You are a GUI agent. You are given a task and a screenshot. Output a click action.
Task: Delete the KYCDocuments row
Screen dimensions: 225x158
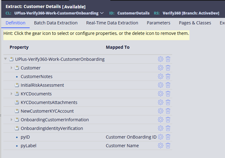pos(168,94)
